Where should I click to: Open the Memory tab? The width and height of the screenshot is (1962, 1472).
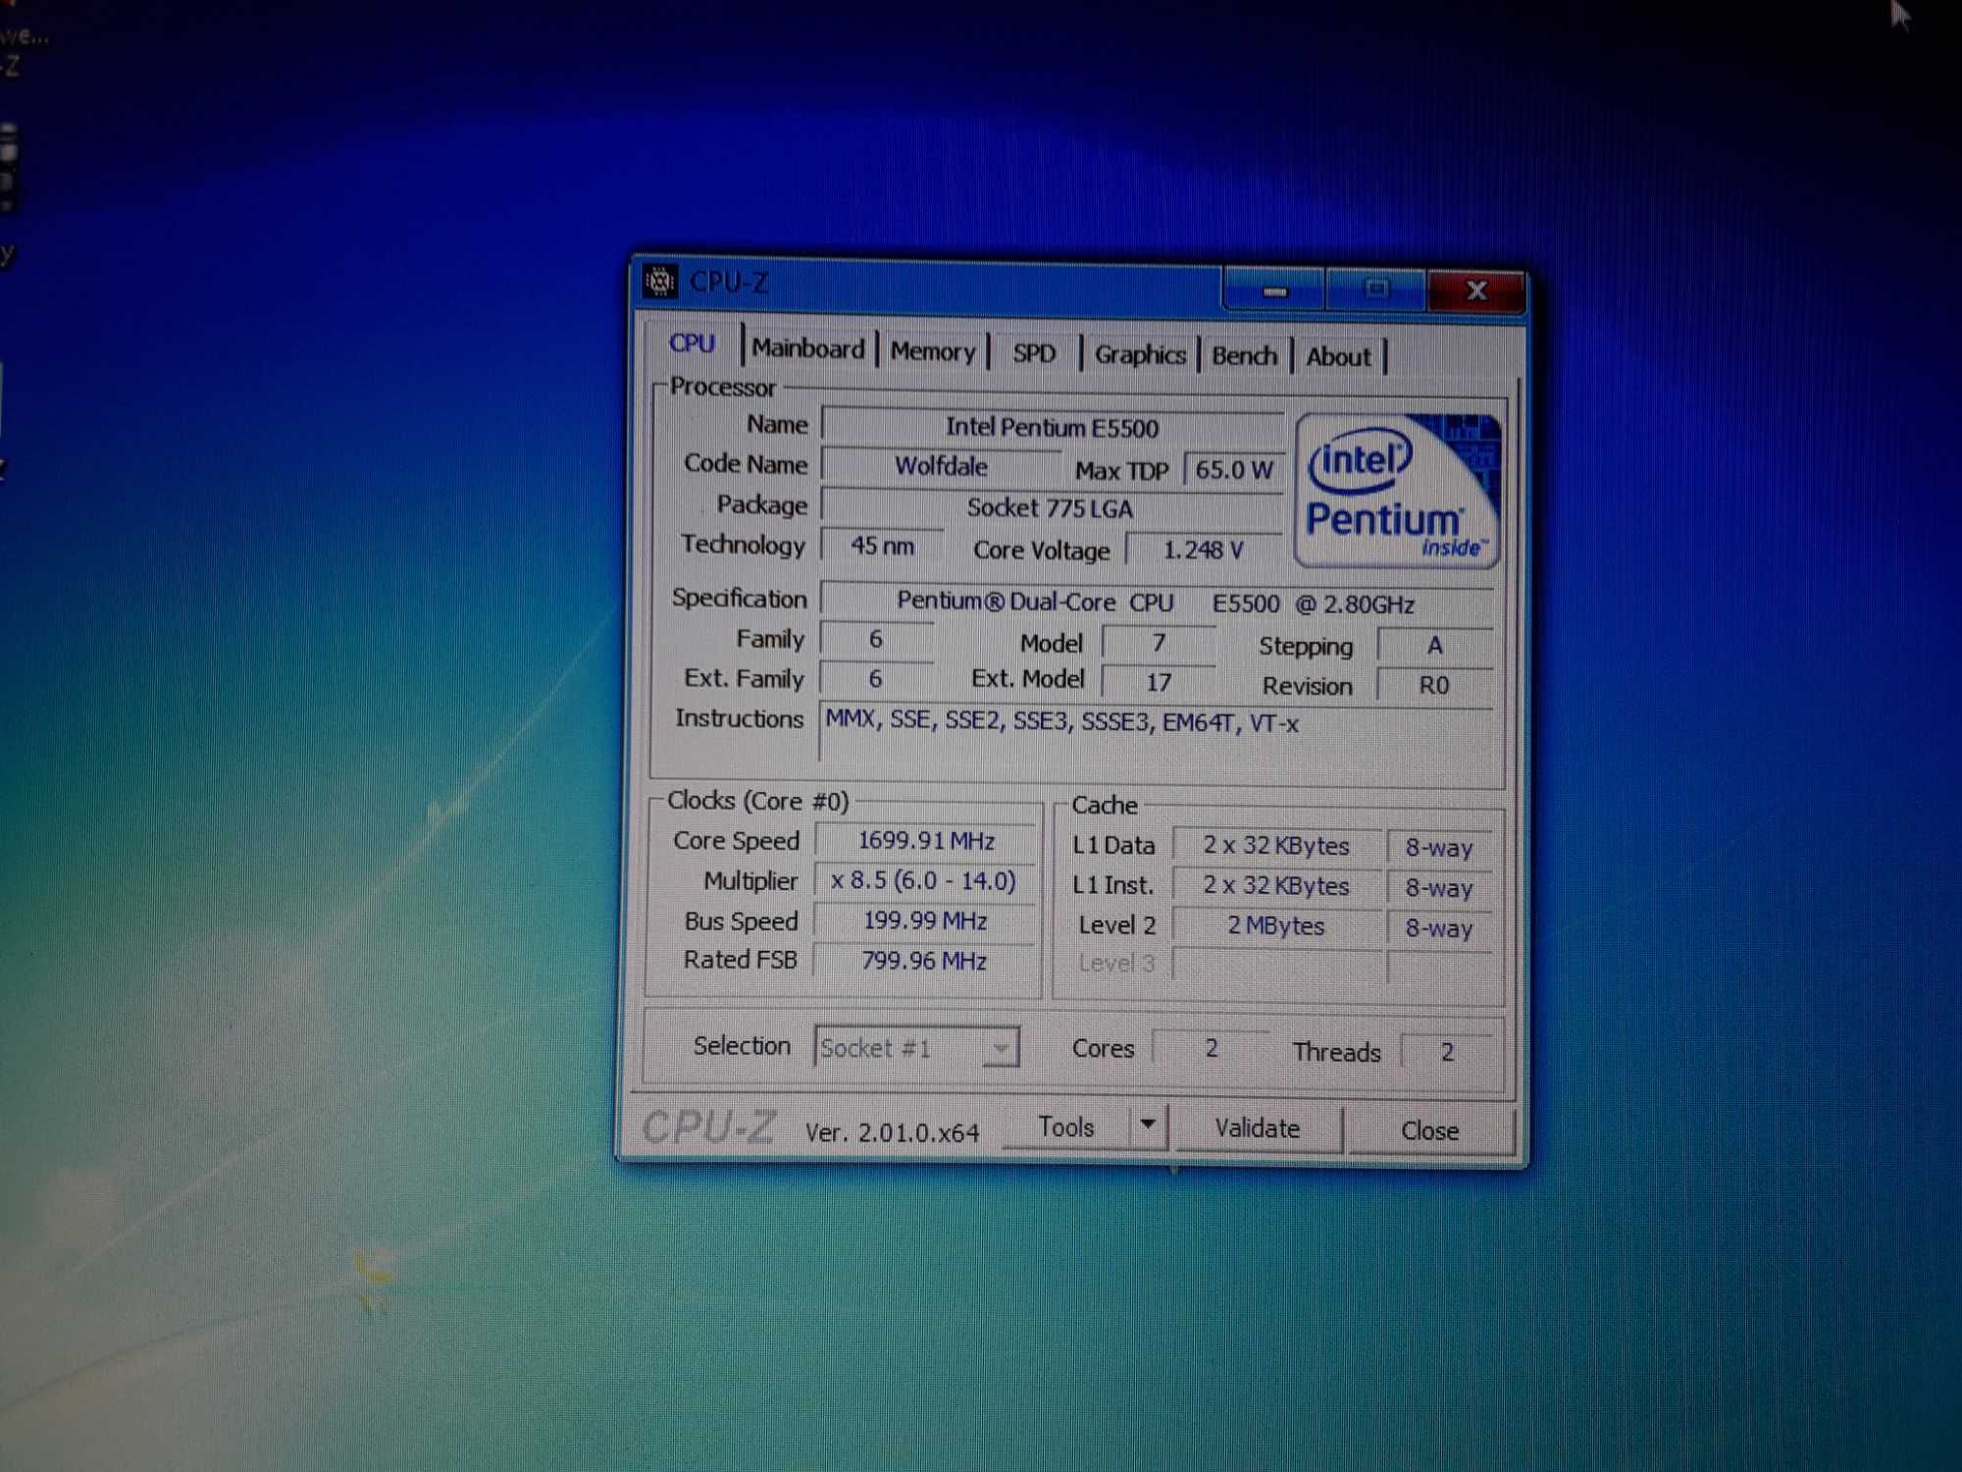933,351
